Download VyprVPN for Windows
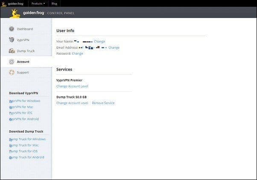 click(25, 101)
